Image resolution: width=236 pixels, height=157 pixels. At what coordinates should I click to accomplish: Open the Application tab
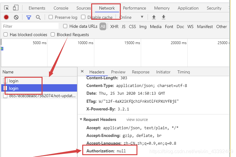(188, 8)
